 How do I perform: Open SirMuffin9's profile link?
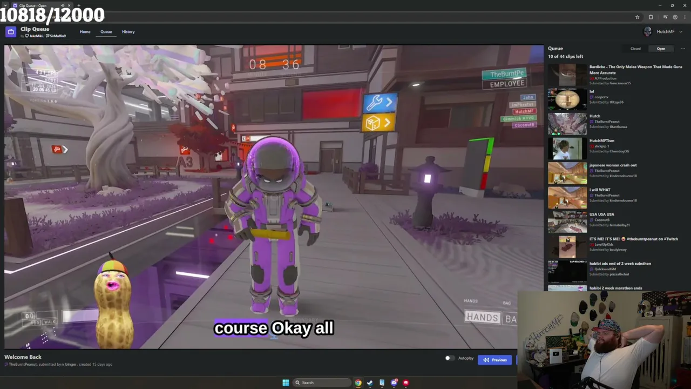pyautogui.click(x=56, y=36)
